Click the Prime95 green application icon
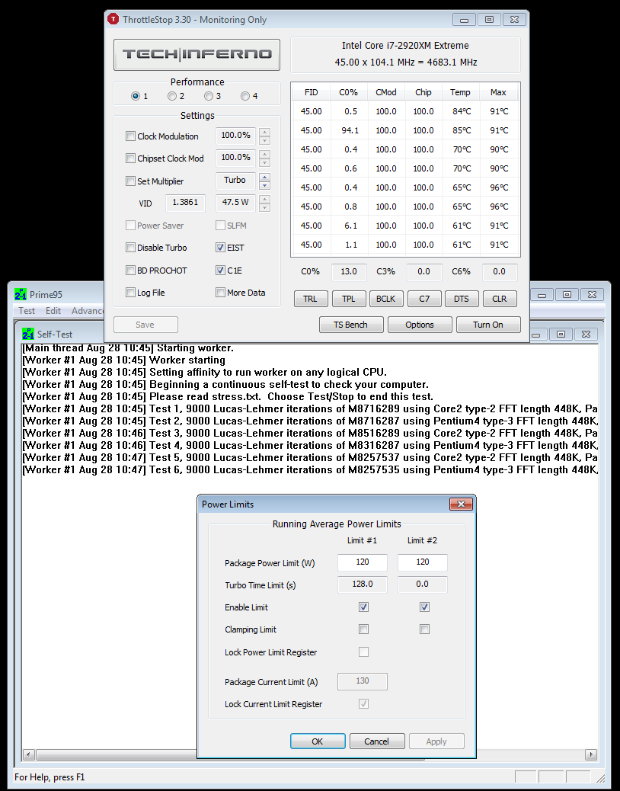Screen dimensions: 620x791 click(x=21, y=294)
